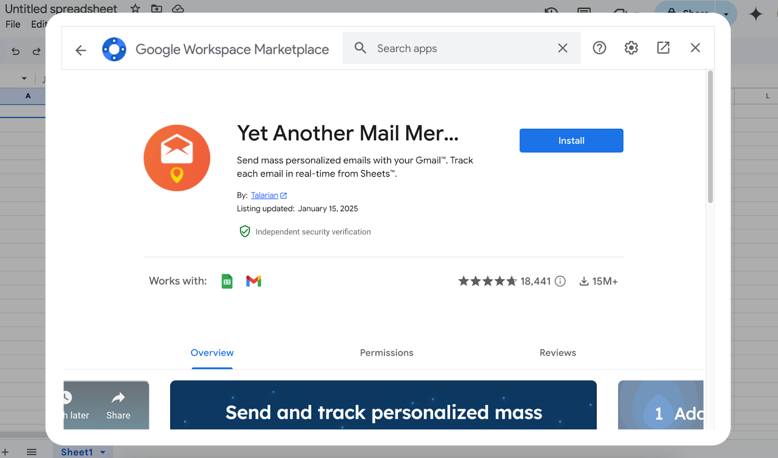Switch to the Overview tab
778x458 pixels.
point(212,353)
